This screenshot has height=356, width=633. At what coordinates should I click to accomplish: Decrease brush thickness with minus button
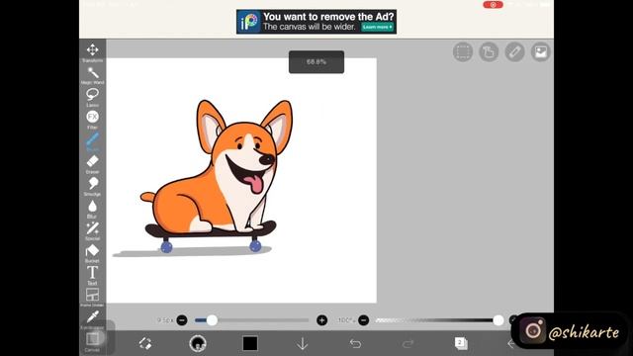(x=182, y=320)
